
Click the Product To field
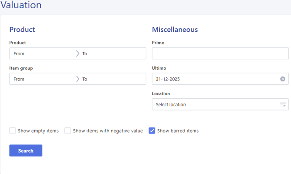[113, 54]
